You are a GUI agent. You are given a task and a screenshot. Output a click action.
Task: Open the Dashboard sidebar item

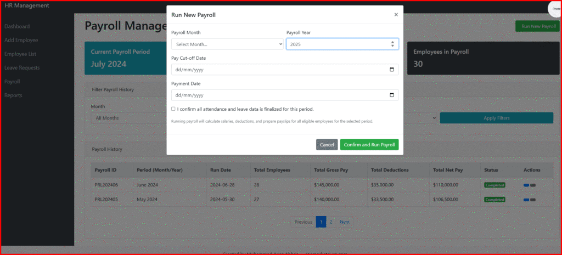pyautogui.click(x=17, y=26)
